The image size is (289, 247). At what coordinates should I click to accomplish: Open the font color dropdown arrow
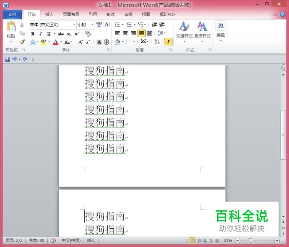[61, 42]
